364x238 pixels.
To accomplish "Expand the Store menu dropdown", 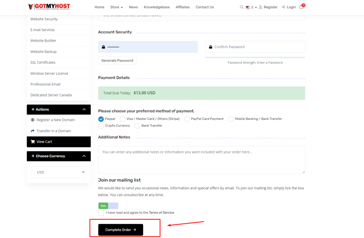I will point(116,7).
